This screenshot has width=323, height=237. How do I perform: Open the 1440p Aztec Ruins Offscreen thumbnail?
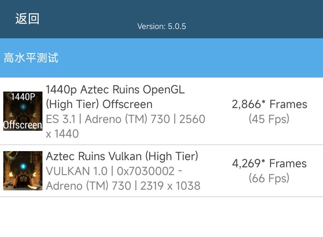[23, 111]
